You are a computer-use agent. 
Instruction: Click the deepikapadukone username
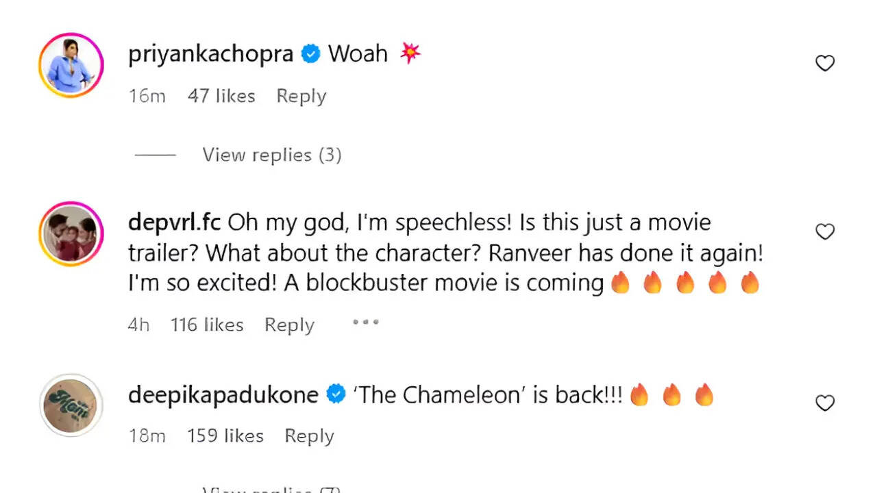click(223, 395)
